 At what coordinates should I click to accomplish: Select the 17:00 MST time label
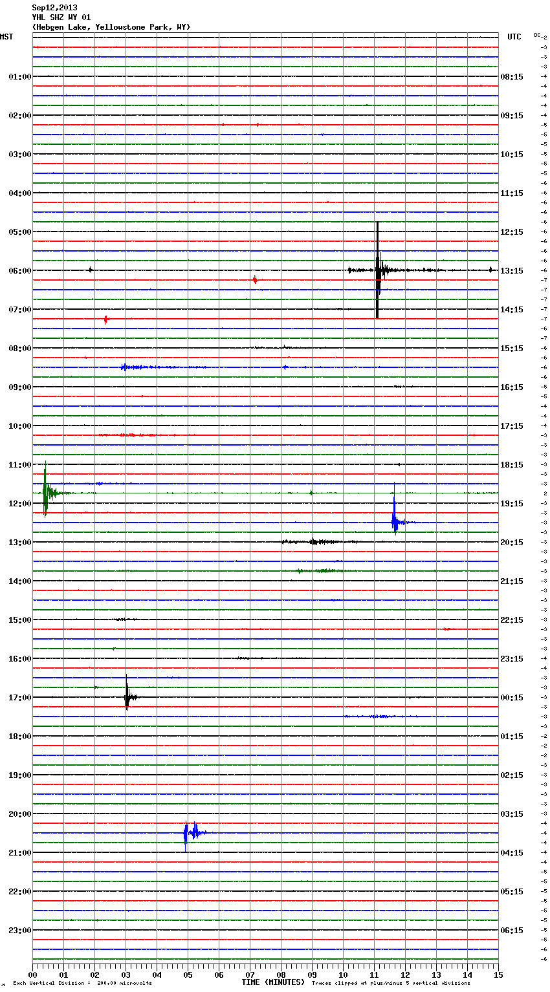[x=20, y=698]
